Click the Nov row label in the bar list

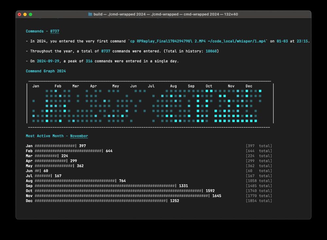[29, 196]
